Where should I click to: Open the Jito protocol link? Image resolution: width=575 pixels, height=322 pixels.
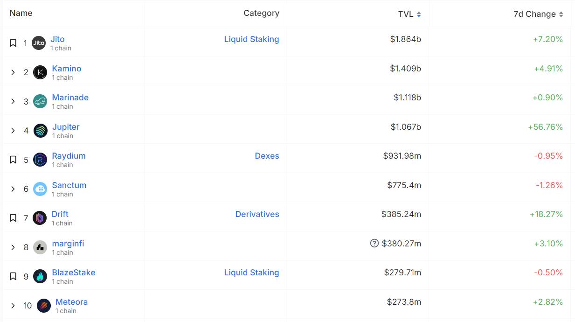[x=57, y=39]
